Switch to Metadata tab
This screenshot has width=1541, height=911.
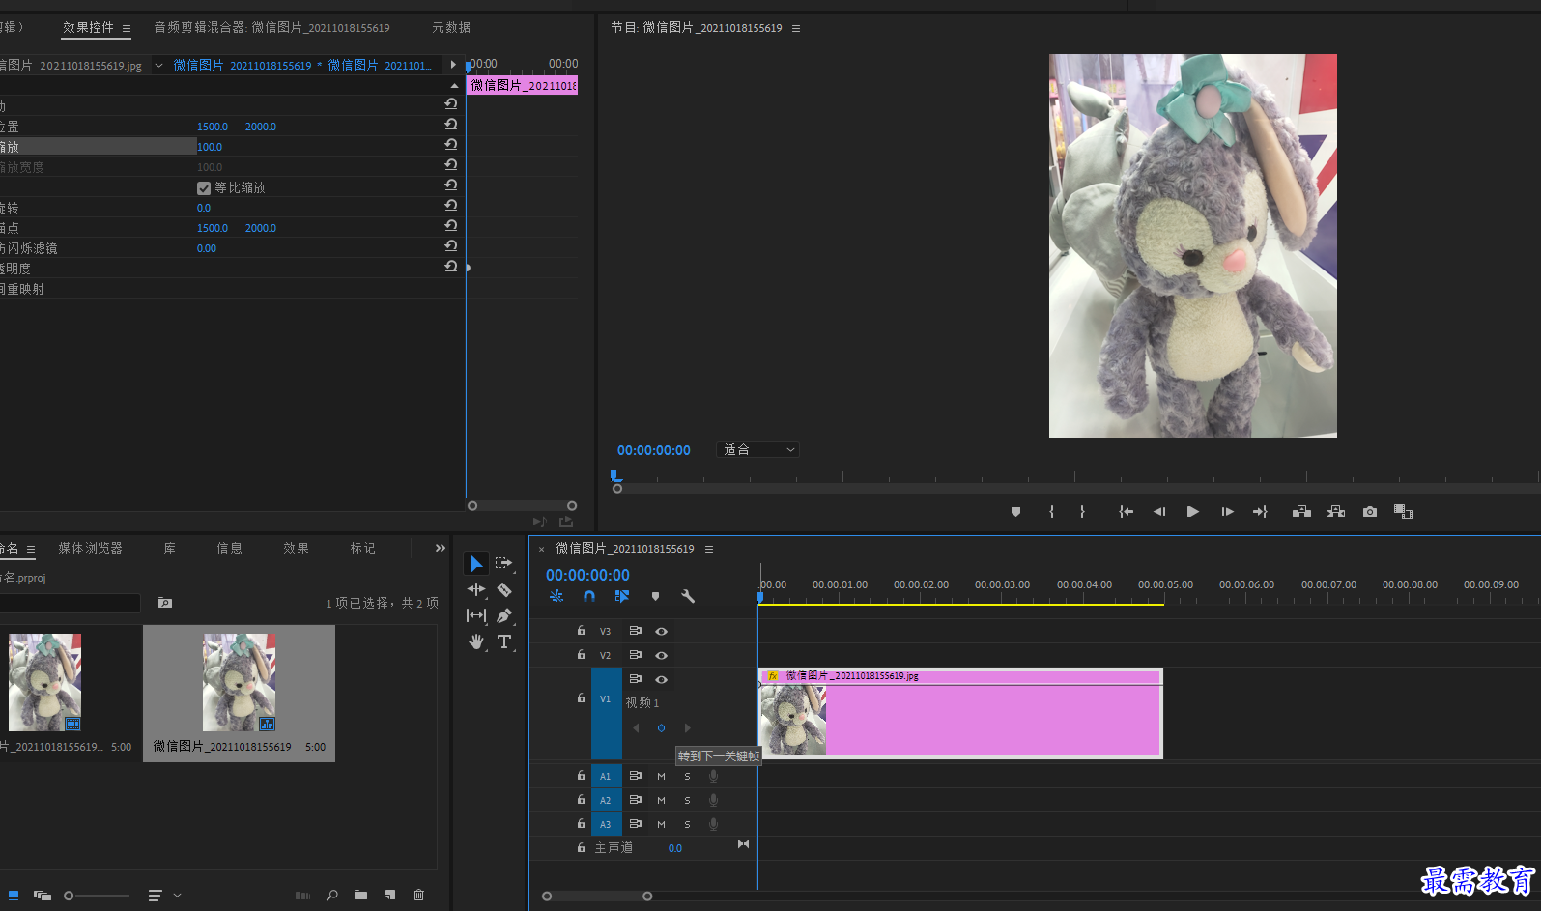(451, 28)
